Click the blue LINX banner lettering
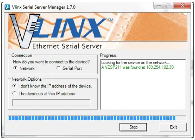Screen dimensions: 195x140 coord(70,28)
